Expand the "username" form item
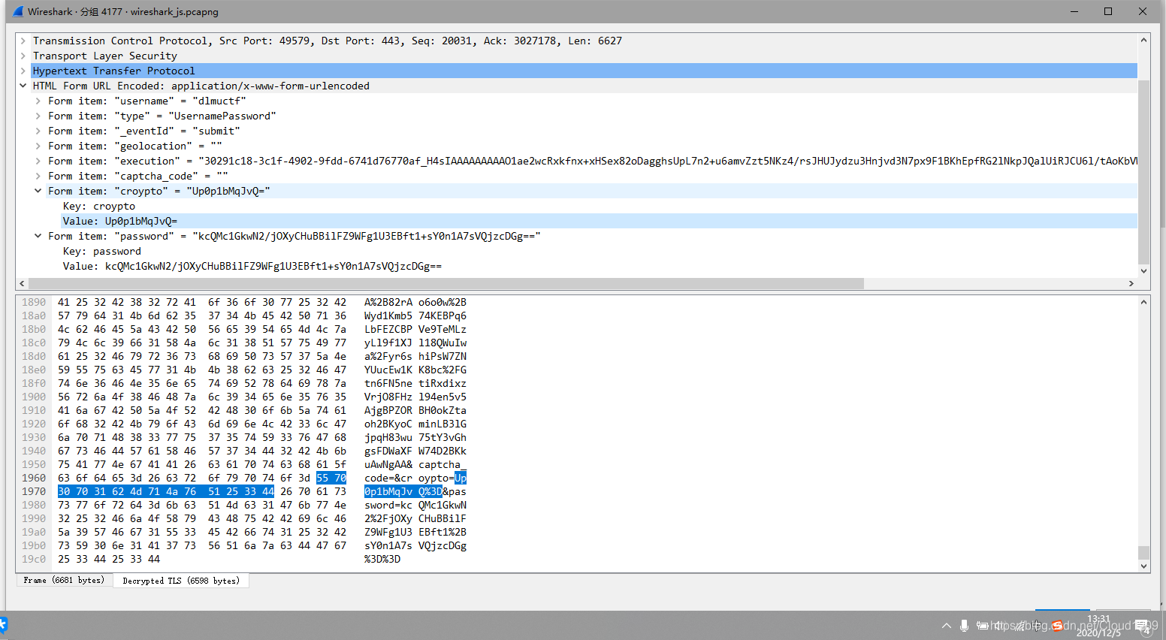Screen dimensions: 1166x640 [x=38, y=101]
